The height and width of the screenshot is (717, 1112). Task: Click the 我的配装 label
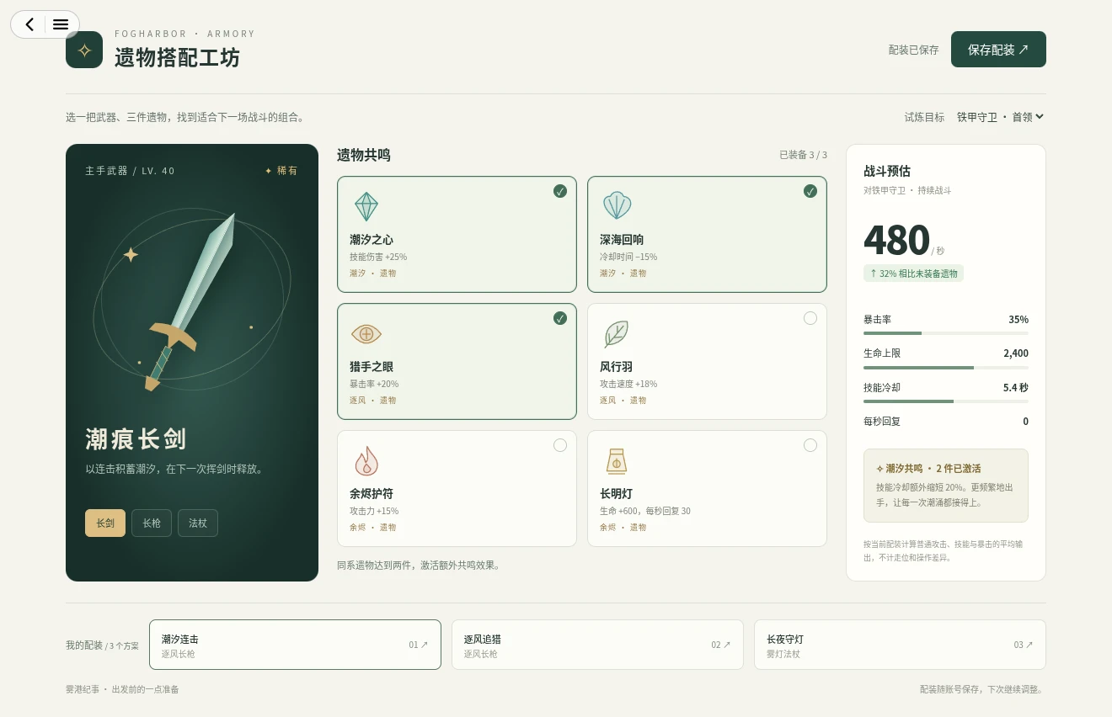click(x=84, y=645)
